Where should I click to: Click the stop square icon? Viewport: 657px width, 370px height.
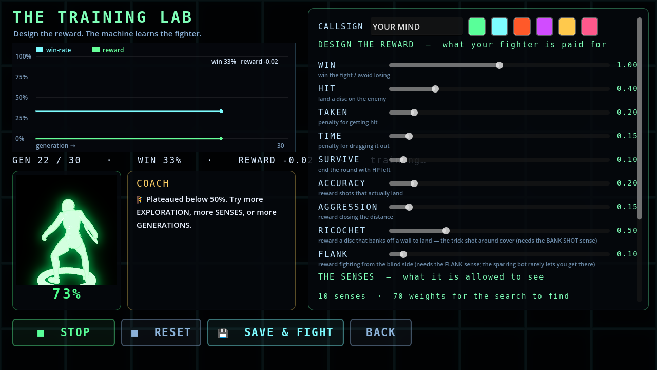pyautogui.click(x=41, y=333)
